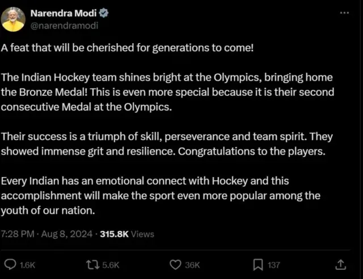This screenshot has width=363, height=279.
Task: Click the paragraph mentioning emotional connect with Hockey
Action: [x=161, y=195]
